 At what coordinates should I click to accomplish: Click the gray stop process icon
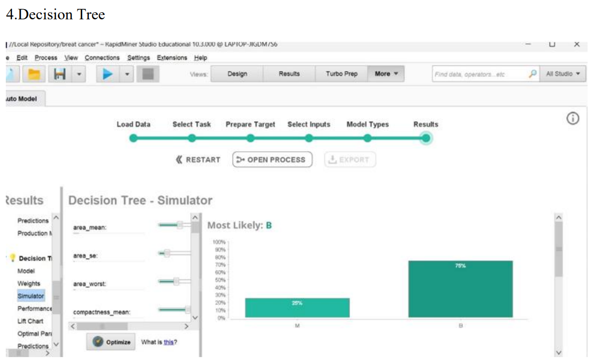coord(145,74)
